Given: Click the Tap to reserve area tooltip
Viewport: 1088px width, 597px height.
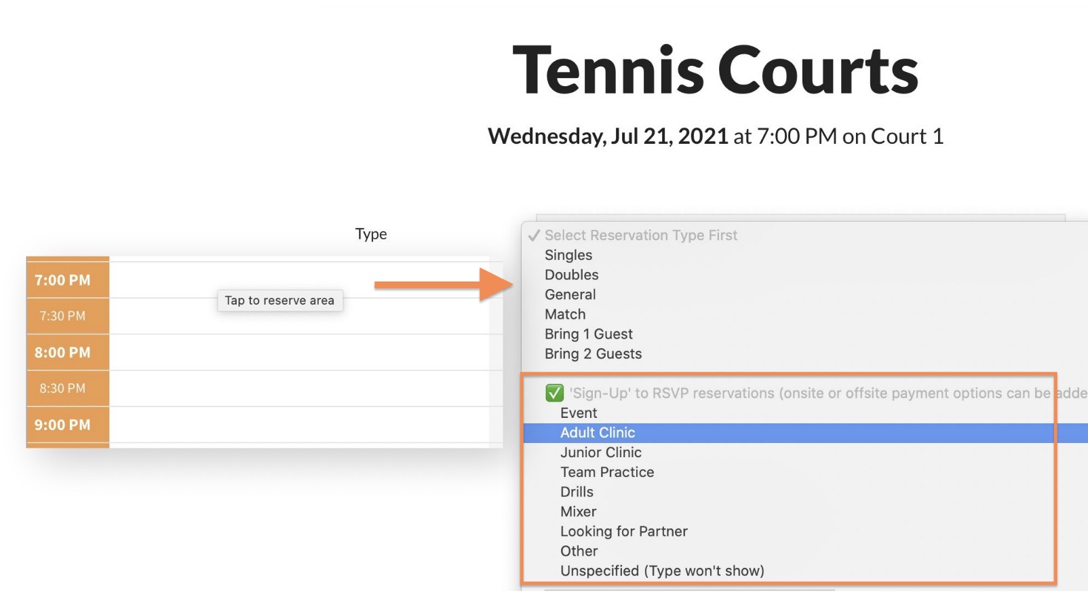Looking at the screenshot, I should (x=279, y=301).
